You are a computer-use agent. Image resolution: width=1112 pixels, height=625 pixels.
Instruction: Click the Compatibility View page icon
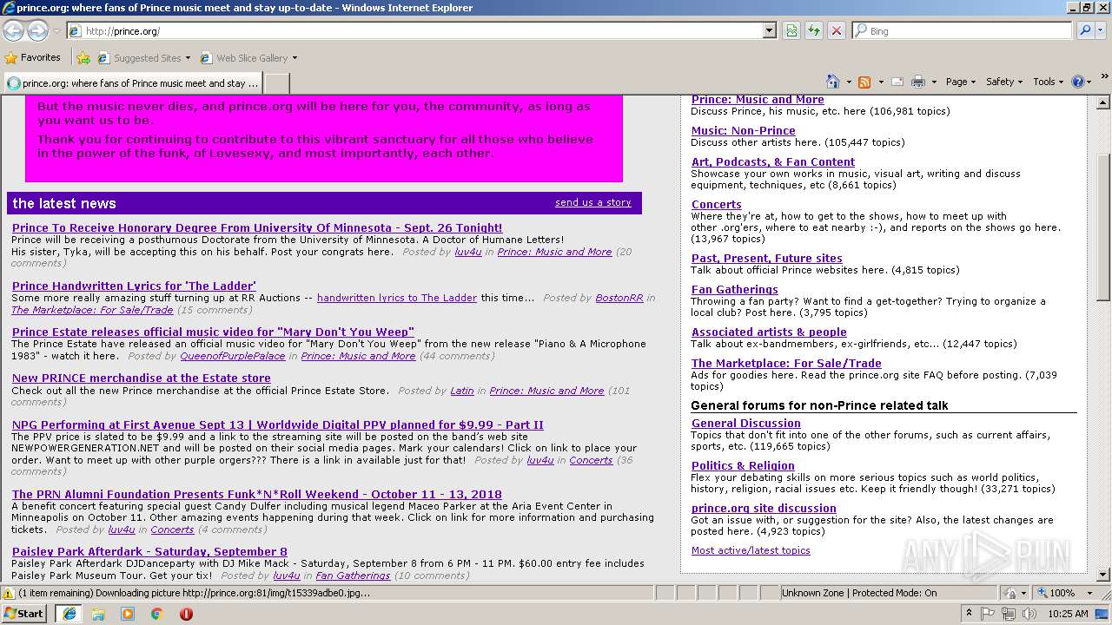pos(791,30)
